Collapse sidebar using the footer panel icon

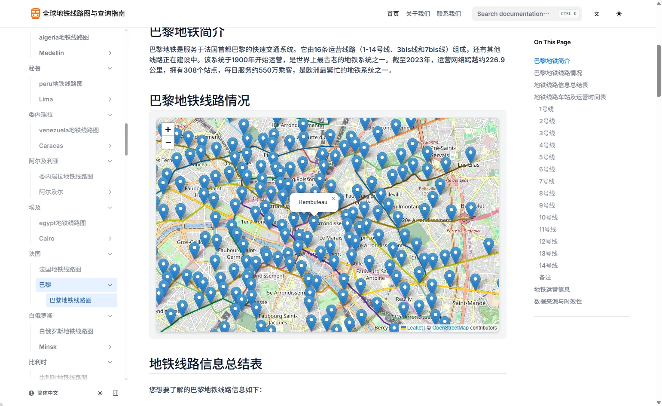(116, 393)
